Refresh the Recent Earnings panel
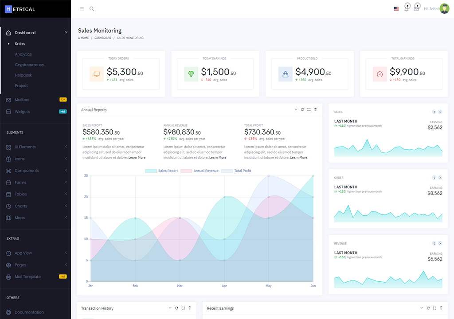Viewport: 454px width, 319px height. 428,308
